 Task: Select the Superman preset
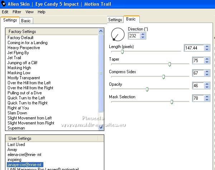pyautogui.click(x=16, y=128)
